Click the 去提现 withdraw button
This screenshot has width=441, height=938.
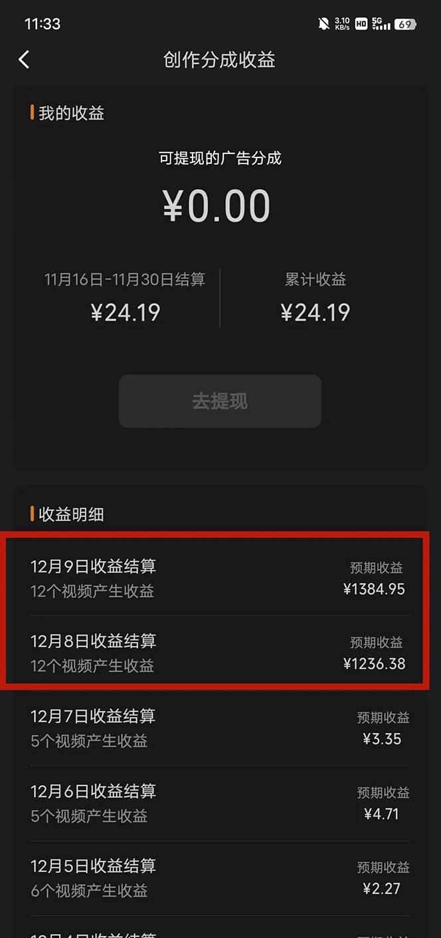(x=220, y=401)
